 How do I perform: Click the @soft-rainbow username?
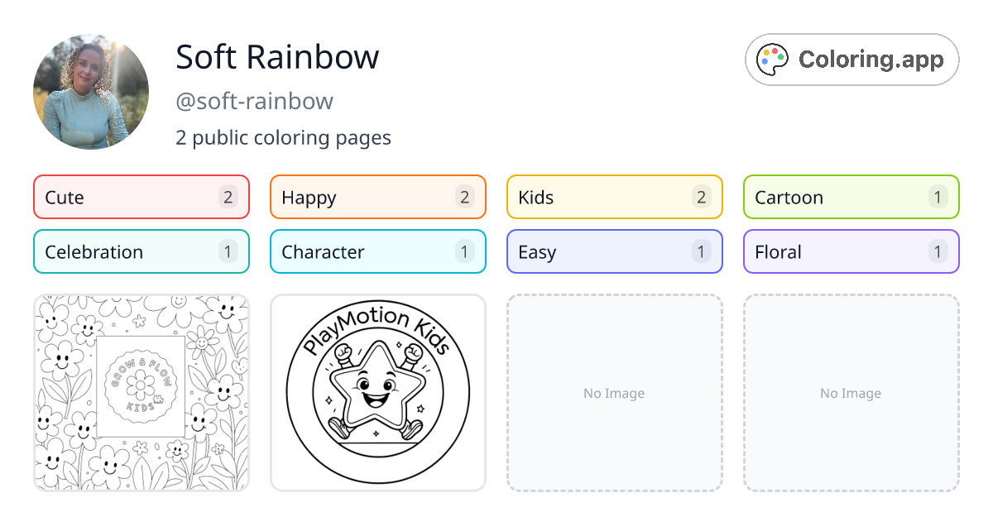(x=254, y=101)
